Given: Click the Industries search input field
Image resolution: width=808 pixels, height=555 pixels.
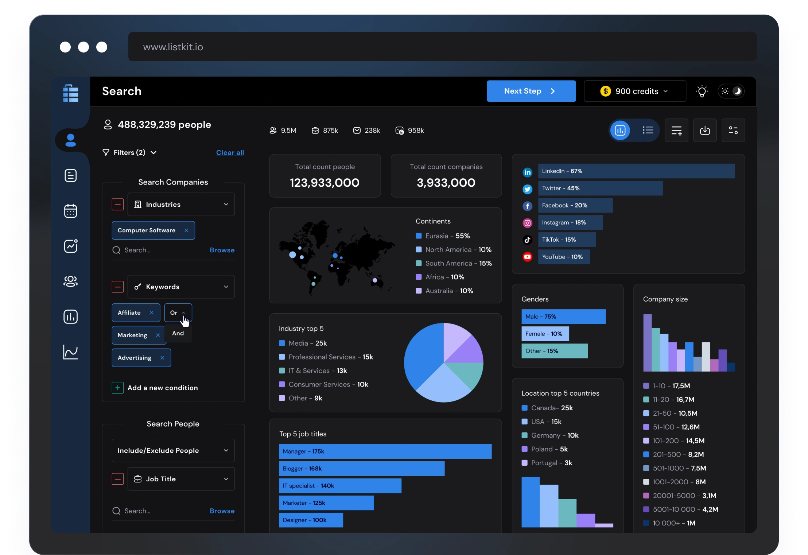Looking at the screenshot, I should pos(160,250).
